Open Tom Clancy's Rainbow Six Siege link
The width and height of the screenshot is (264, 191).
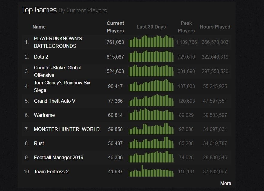(62, 86)
